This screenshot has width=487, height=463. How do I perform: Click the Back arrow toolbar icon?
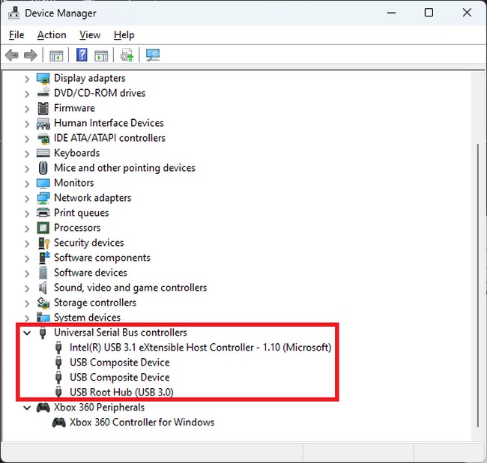(12, 55)
